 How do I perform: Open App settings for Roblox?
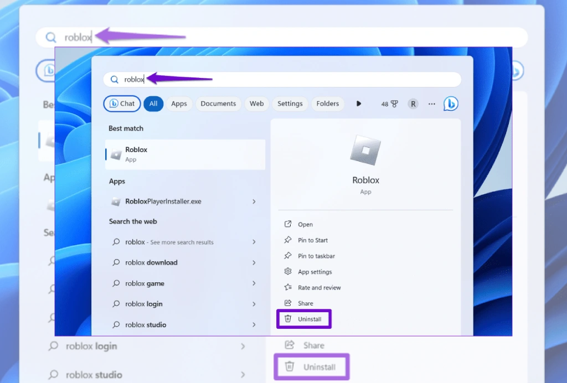pos(315,272)
